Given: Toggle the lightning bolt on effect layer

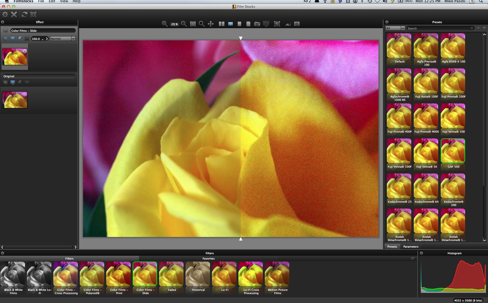Looking at the screenshot, I should click(20, 39).
